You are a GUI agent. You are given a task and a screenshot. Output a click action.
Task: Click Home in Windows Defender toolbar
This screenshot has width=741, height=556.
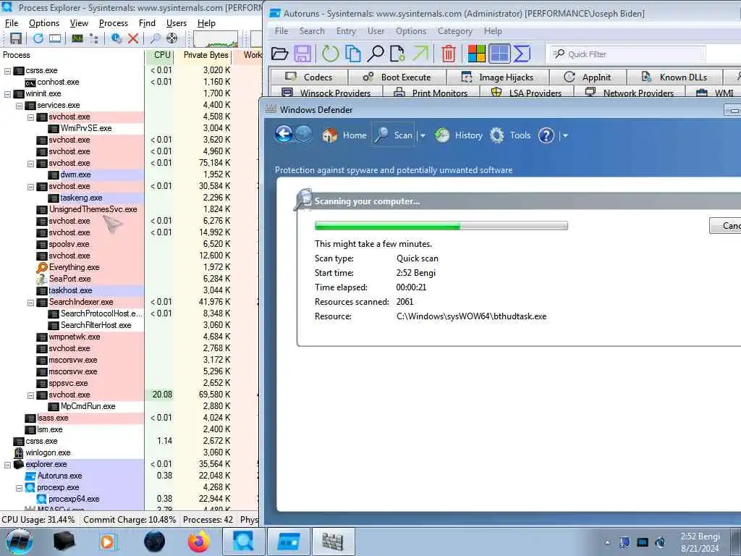[344, 135]
